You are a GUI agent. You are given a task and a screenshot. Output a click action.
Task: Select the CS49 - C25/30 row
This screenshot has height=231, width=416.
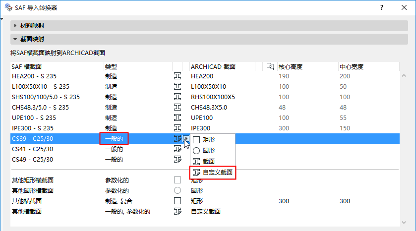click(x=205, y=159)
